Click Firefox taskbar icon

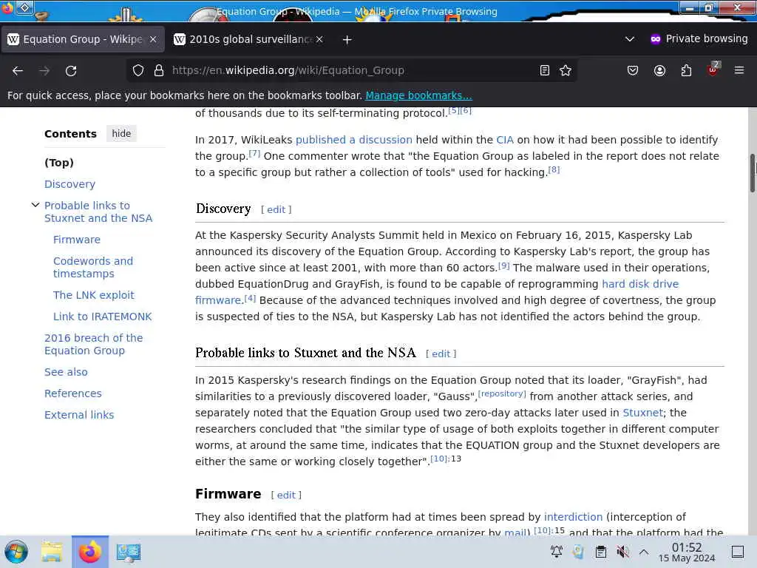(x=89, y=552)
